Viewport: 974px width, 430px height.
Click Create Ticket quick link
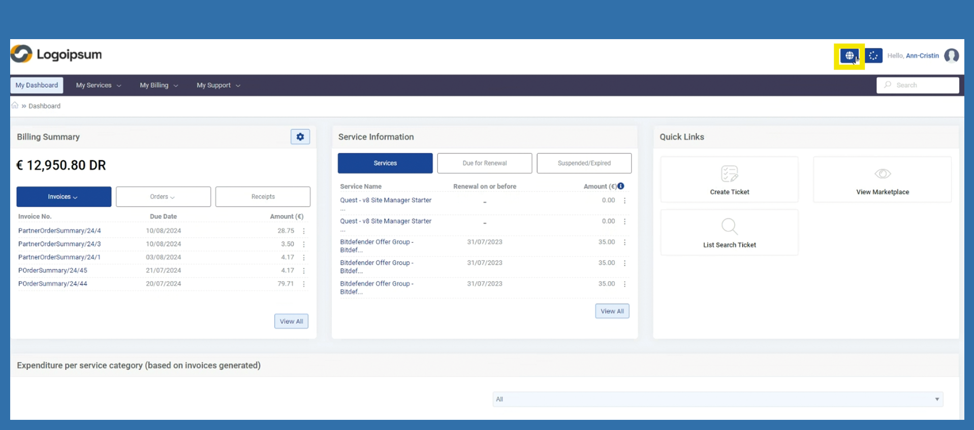click(x=729, y=180)
